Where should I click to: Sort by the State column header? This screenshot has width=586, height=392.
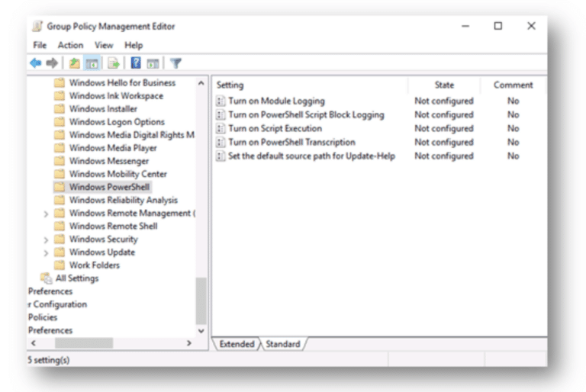point(444,85)
